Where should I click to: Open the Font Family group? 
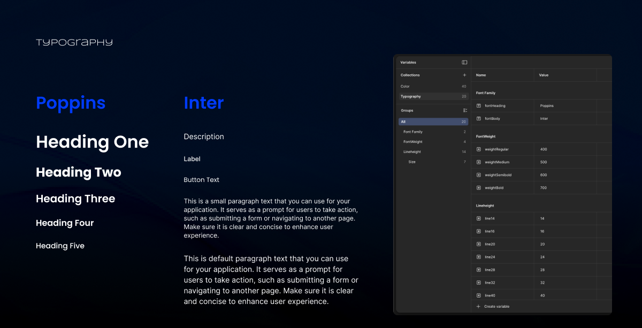click(413, 132)
